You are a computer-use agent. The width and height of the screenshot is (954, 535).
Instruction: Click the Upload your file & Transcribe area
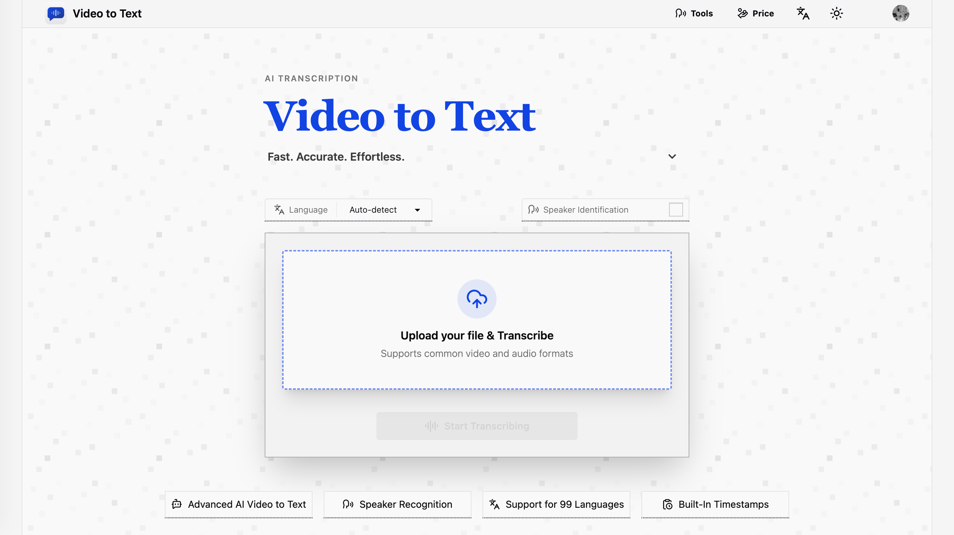(477, 320)
